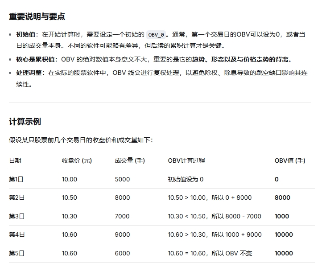The width and height of the screenshot is (322, 267).
Task: Click the volume "7000" in 第3日 row
Action: coord(122,216)
